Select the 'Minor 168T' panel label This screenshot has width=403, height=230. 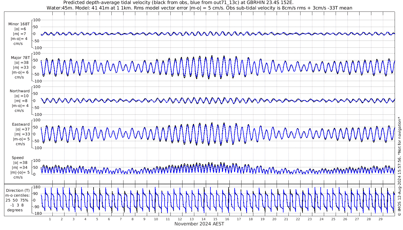(19, 24)
